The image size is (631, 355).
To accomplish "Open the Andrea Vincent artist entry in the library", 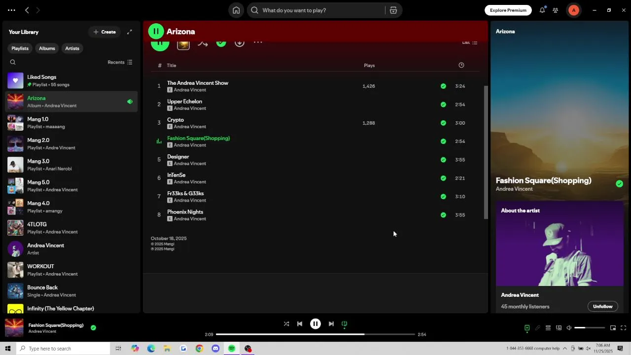I will (x=72, y=249).
